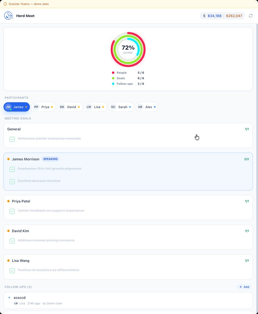Click the arrow icon beside scsccd follow-up
The width and height of the screenshot is (258, 314).
[9, 298]
